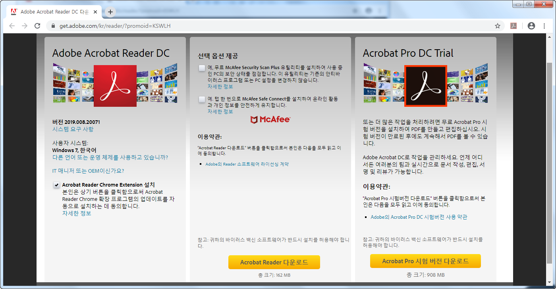Minimize the Chrome window
Viewport: 556px width, 289px height.
518,4
